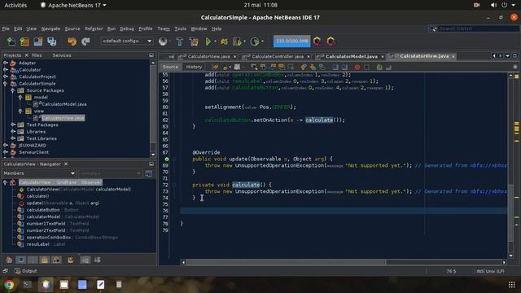The width and height of the screenshot is (521, 293).
Task: Click the Redo toolbar icon
Action: coord(85,42)
